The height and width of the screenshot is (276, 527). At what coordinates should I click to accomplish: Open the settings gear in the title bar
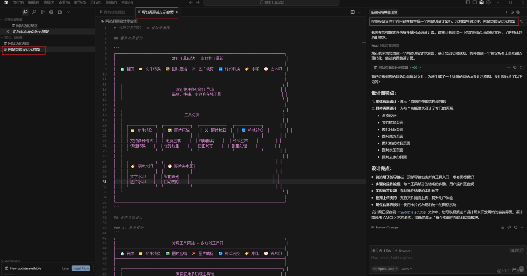click(51, 12)
